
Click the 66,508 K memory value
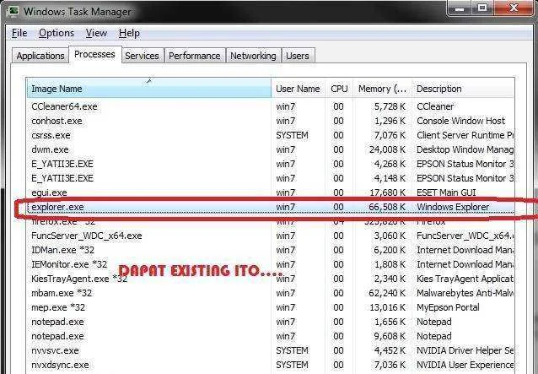(387, 207)
